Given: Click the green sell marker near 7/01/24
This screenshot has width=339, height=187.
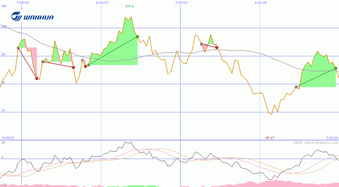Looking at the screenshot, I should click(x=336, y=68).
